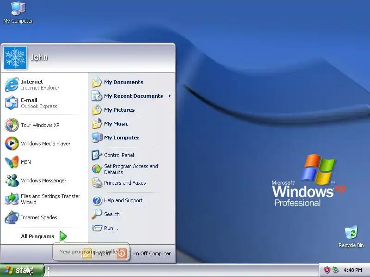Open My Music folder icon
This screenshot has height=277, width=370.
97,124
